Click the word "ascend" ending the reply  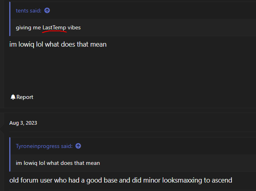click(x=222, y=181)
